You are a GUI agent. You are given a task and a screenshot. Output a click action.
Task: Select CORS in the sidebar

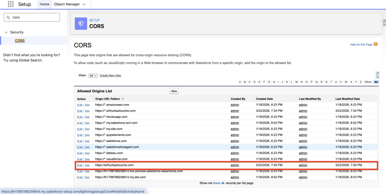(20, 40)
